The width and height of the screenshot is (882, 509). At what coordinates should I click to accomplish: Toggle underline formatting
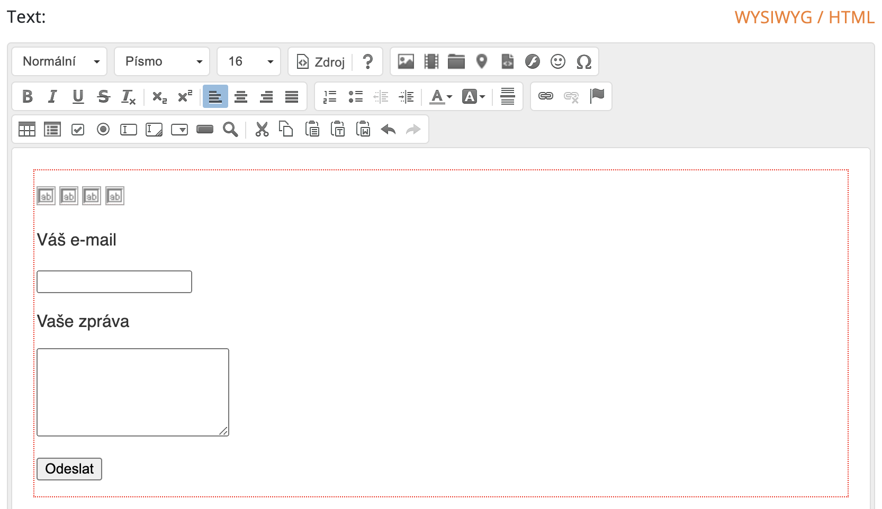coord(78,96)
